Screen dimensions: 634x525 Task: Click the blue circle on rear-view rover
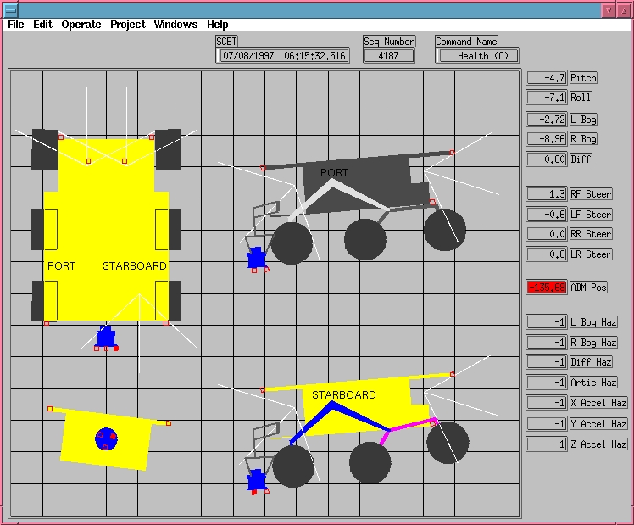point(106,438)
